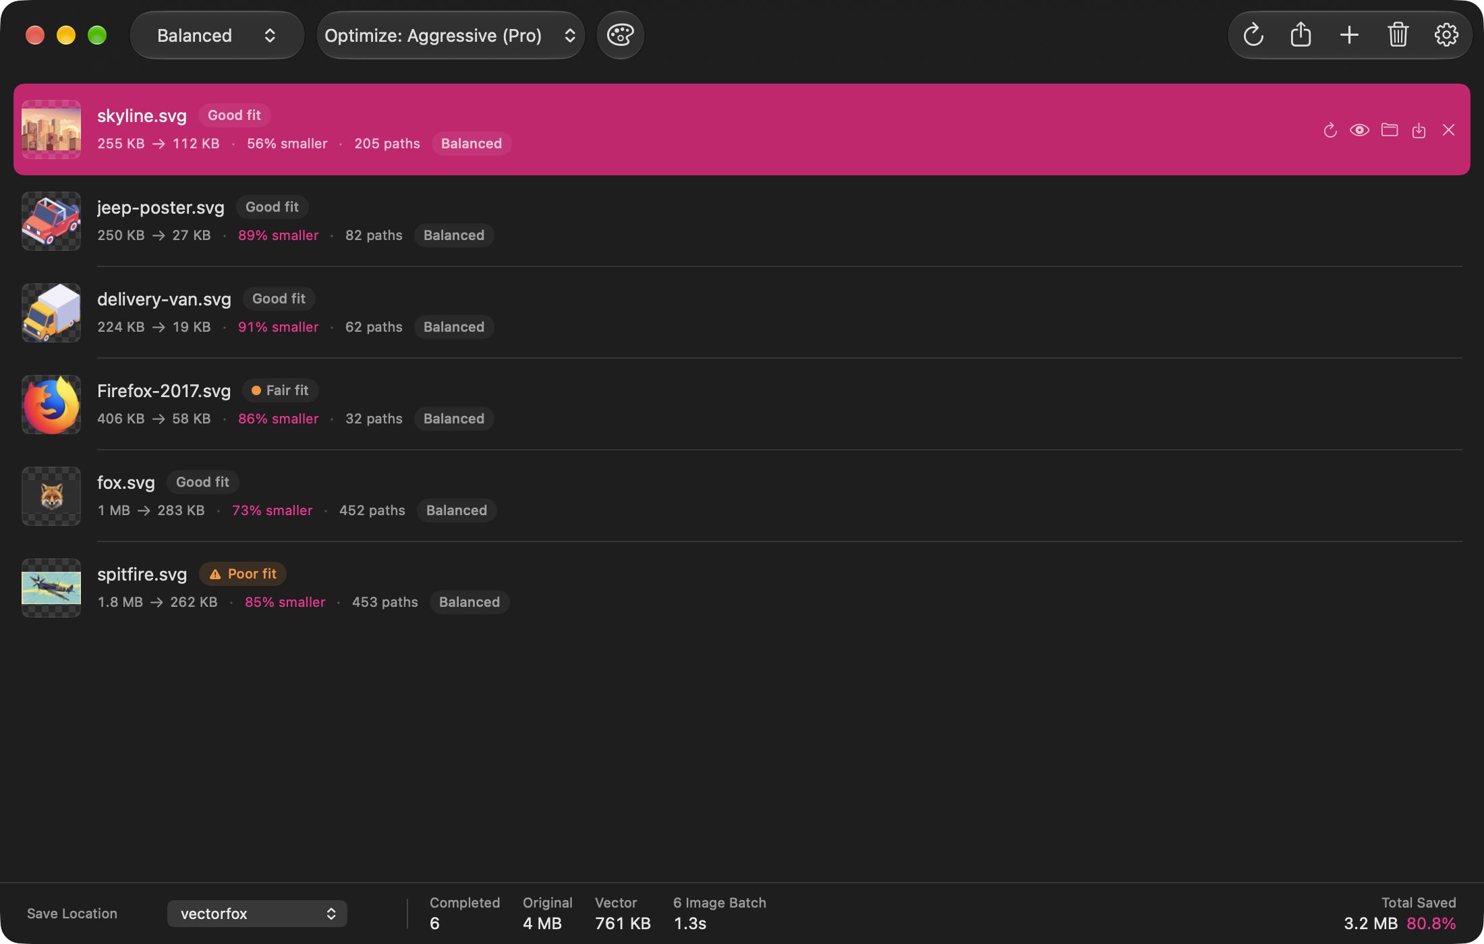Click the Total Saved 80.8% value
Image resolution: width=1484 pixels, height=944 pixels.
click(1431, 924)
